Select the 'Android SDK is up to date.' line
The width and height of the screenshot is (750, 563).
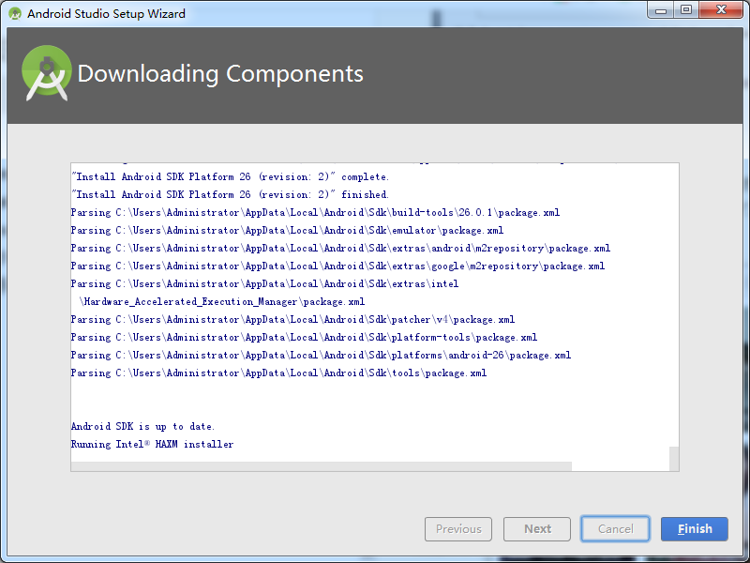tap(142, 426)
